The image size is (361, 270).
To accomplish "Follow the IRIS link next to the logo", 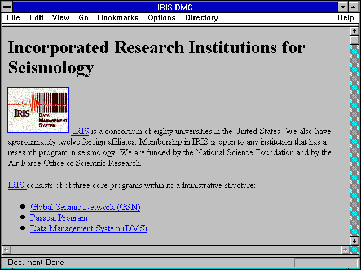I will tap(80, 131).
